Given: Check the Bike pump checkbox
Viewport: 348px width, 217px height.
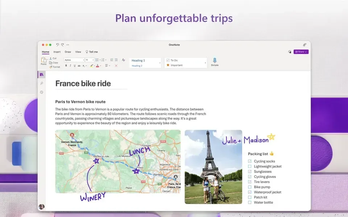Looking at the screenshot, I should click(250, 187).
